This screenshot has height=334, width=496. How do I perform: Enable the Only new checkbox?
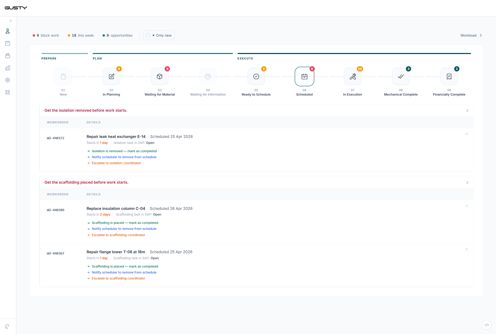coord(148,35)
